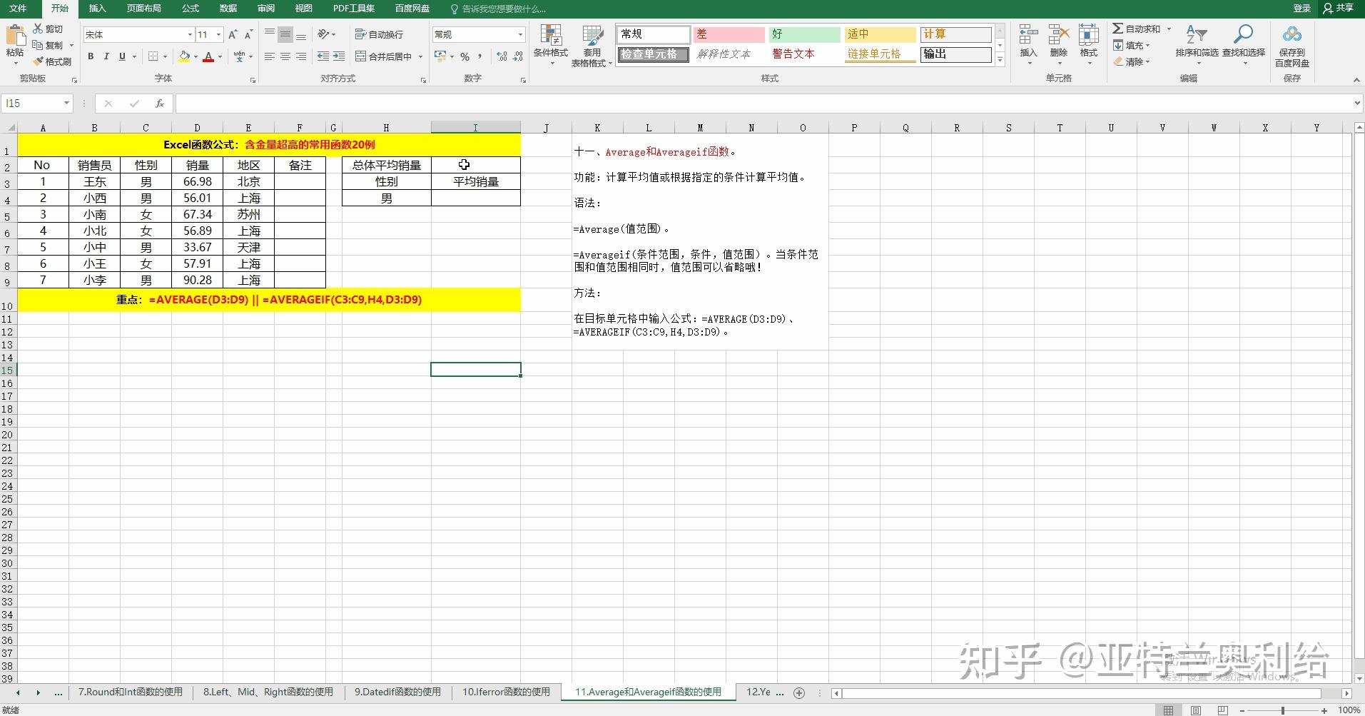Toggle Italic formatting
The height and width of the screenshot is (716, 1365).
click(x=106, y=56)
